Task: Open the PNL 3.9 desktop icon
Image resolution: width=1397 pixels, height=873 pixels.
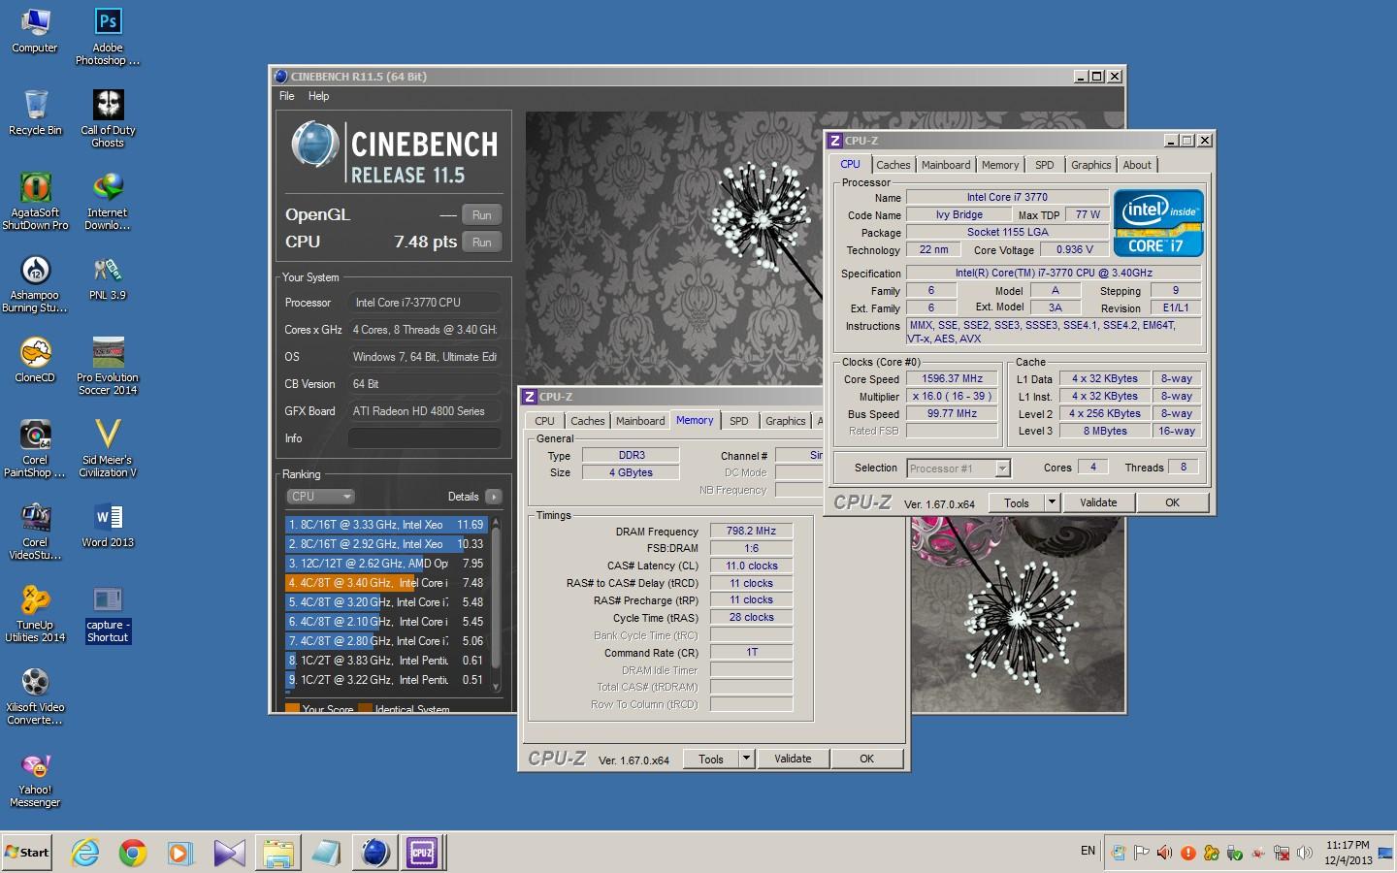Action: click(x=108, y=277)
